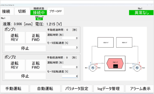This screenshot has height=94, width=154.
Task: Click the 電圧 1.215 [V] reading
Action: click(48, 24)
